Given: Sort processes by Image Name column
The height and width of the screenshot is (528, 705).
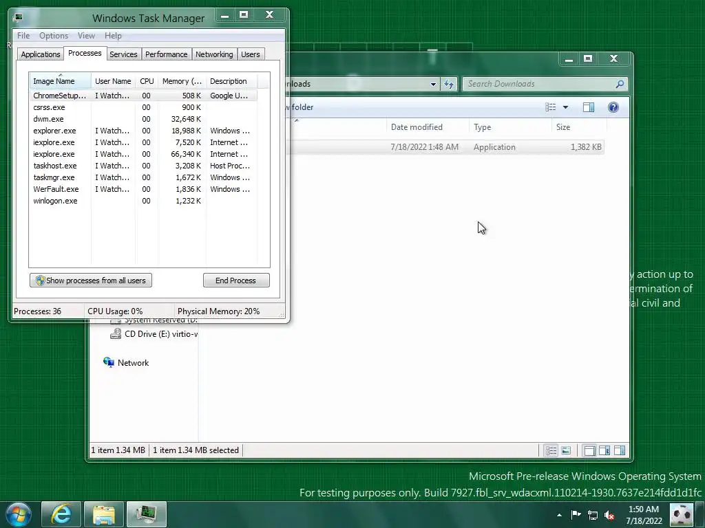Looking at the screenshot, I should [61, 81].
